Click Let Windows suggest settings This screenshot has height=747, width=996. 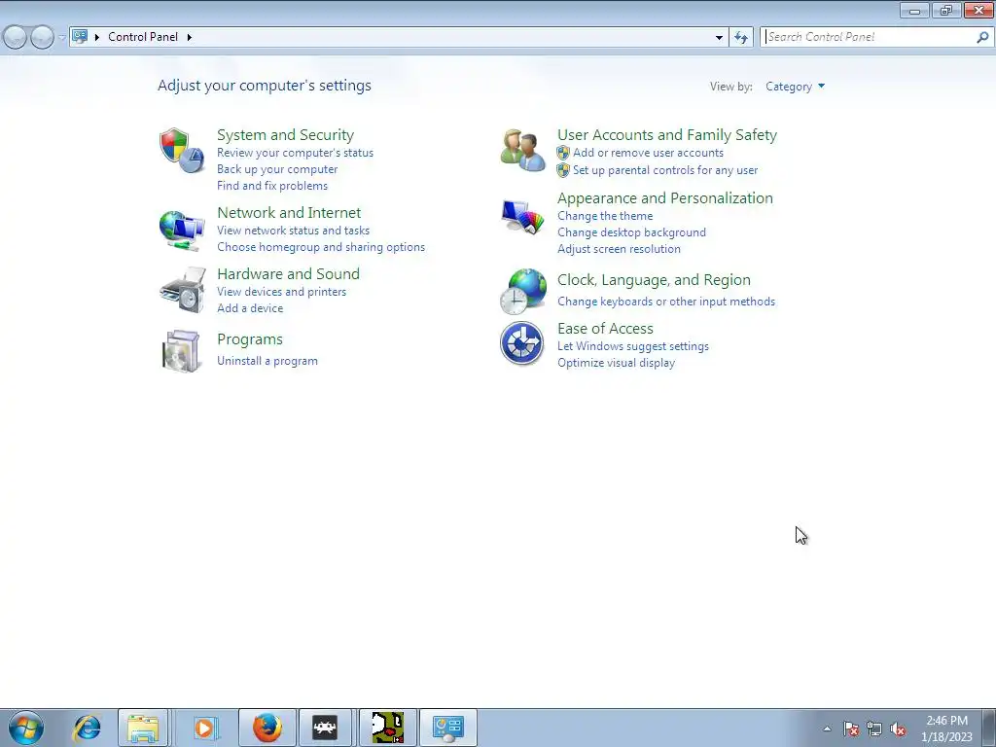[632, 346]
